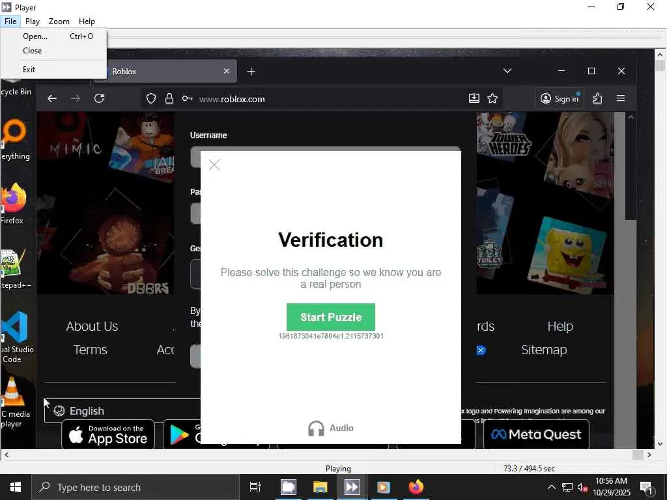667x500 pixels.
Task: Click the Notepad++ desktop icon
Action: click(x=14, y=268)
